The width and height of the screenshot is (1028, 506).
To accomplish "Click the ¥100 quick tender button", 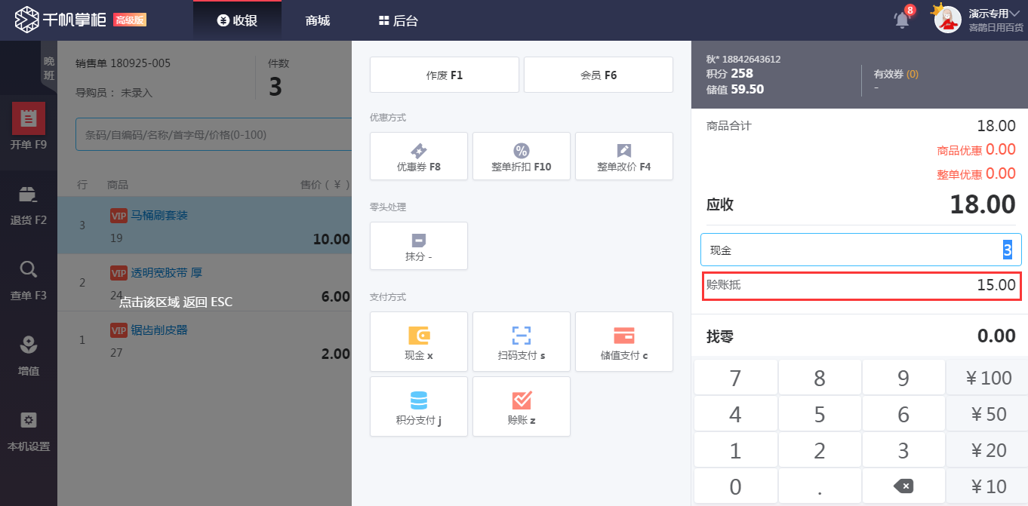I will coord(986,377).
